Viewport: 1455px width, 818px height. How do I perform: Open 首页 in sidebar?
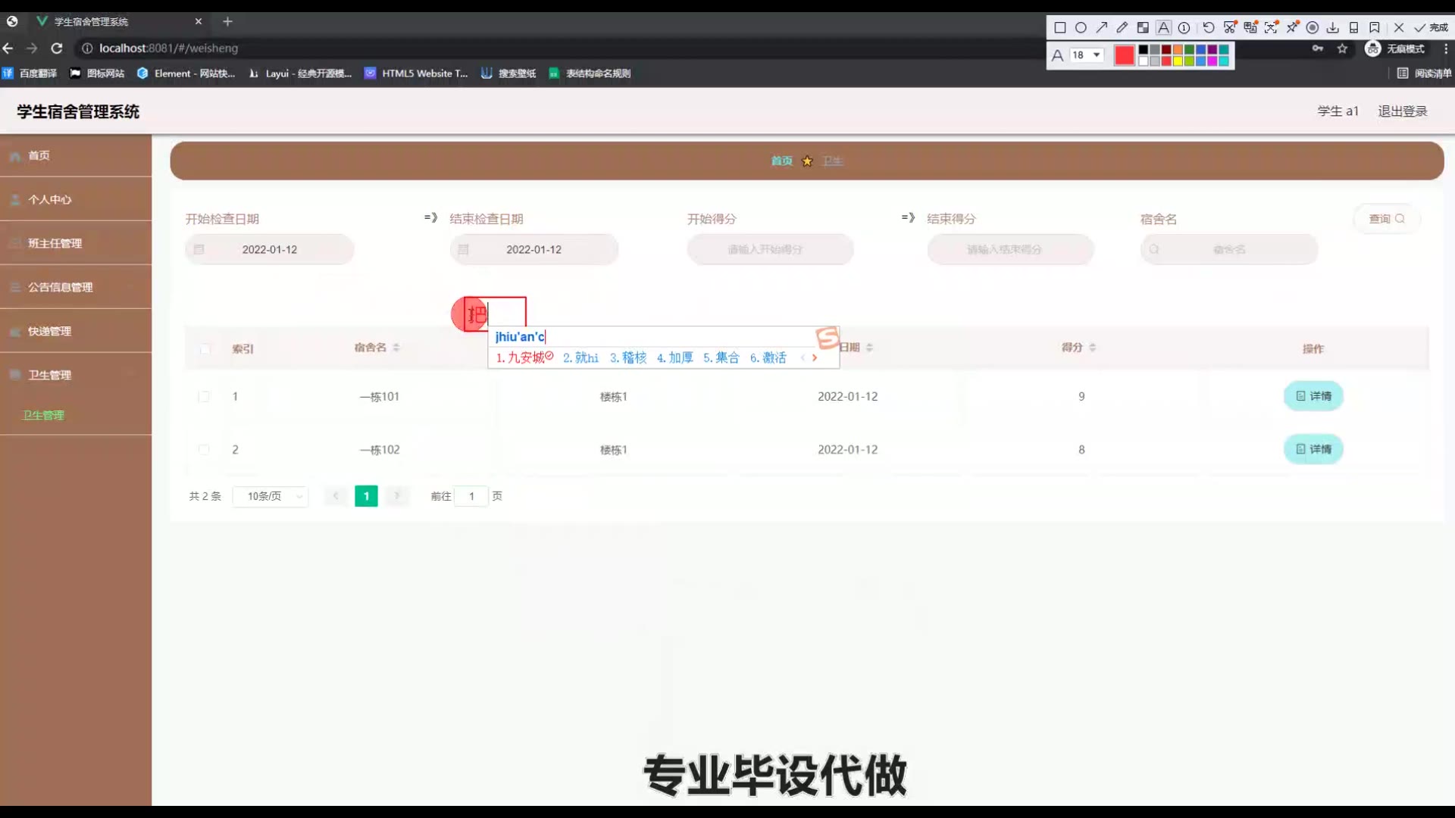(x=76, y=155)
